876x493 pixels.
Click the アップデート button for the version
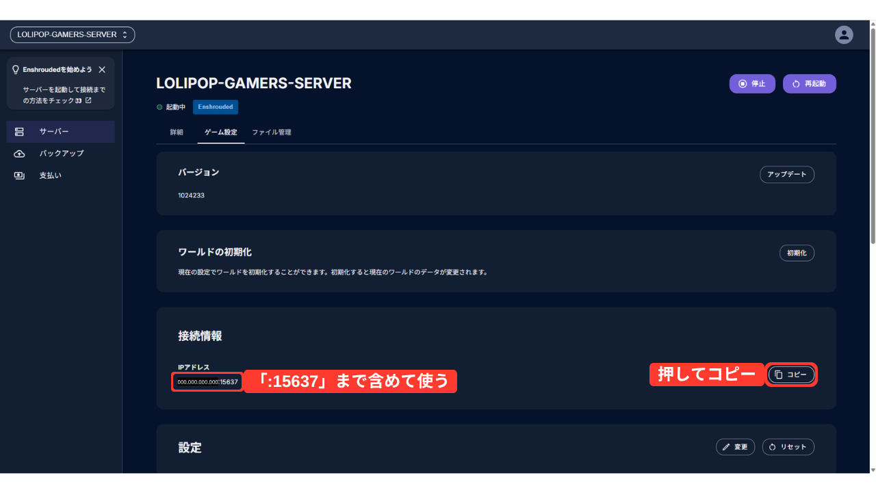pyautogui.click(x=787, y=175)
